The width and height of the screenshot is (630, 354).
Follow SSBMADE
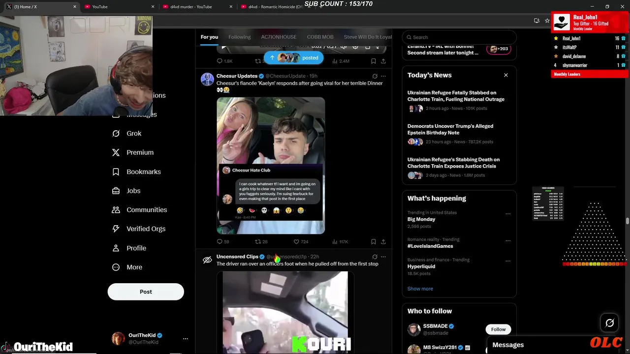498,329
